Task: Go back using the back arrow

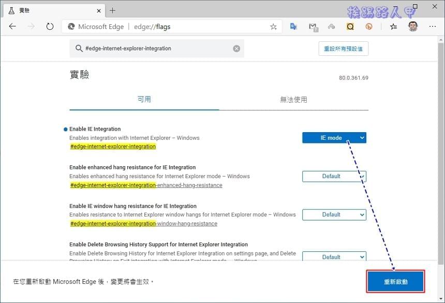Action: (12, 27)
